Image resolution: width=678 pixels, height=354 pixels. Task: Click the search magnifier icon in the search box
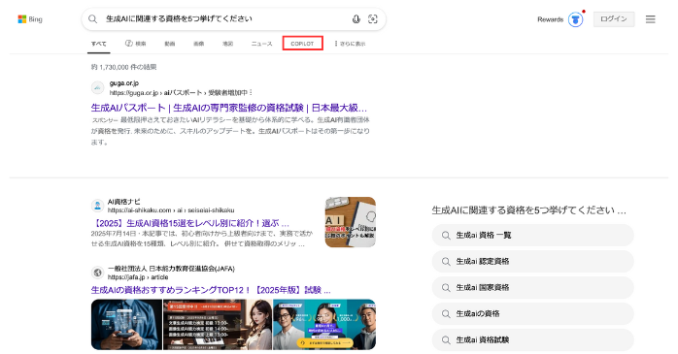[92, 19]
